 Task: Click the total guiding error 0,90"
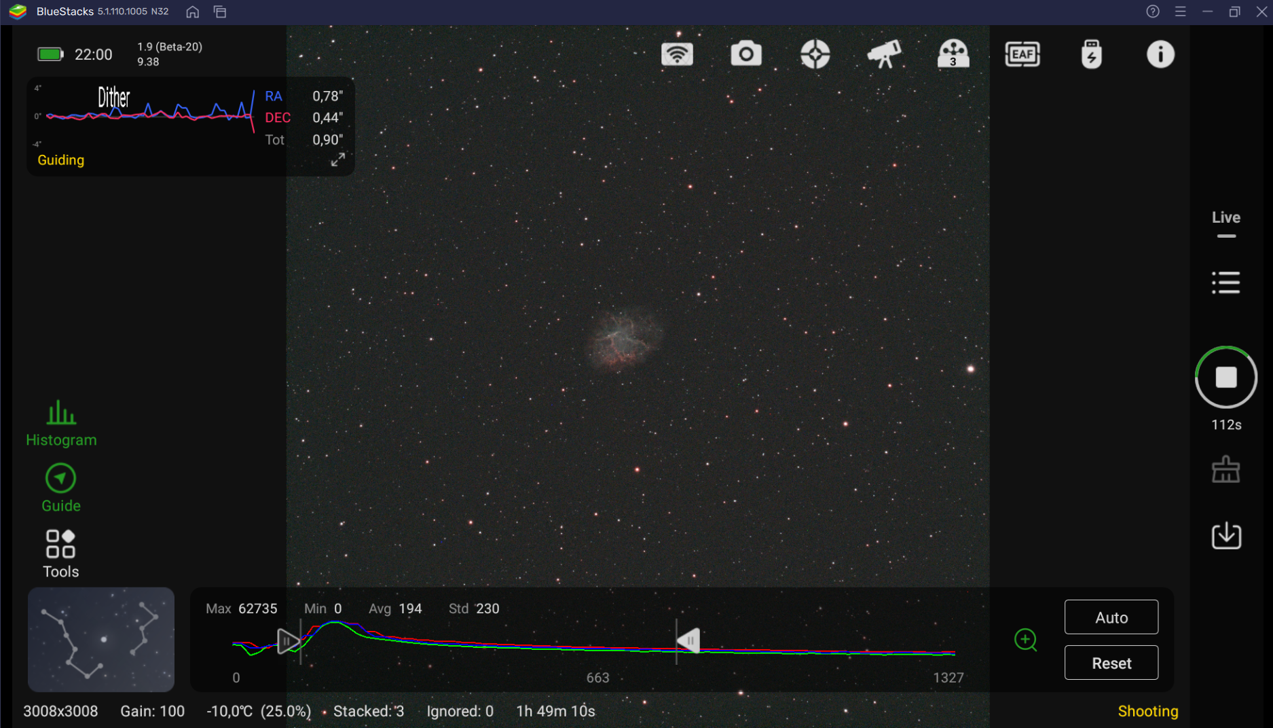[x=328, y=140]
